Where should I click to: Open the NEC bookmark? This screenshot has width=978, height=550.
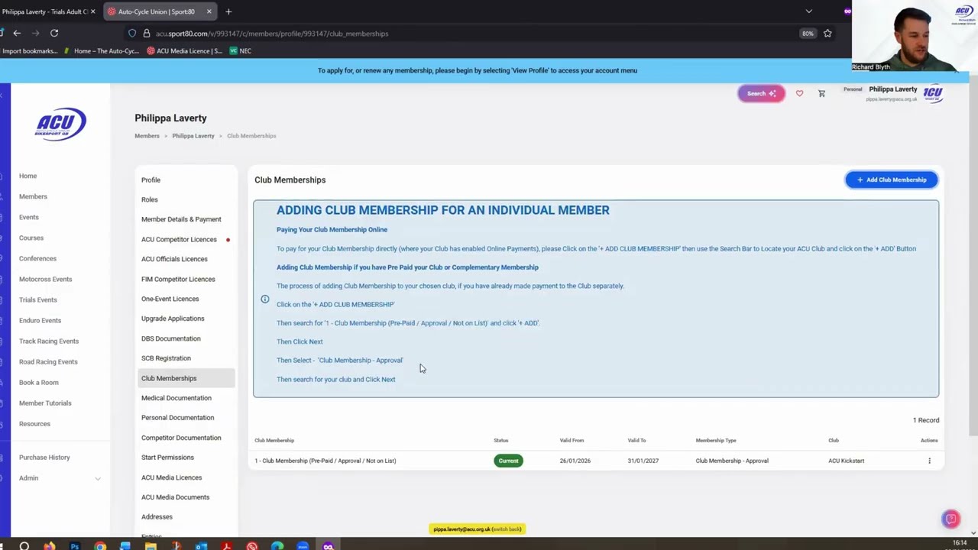pos(241,51)
